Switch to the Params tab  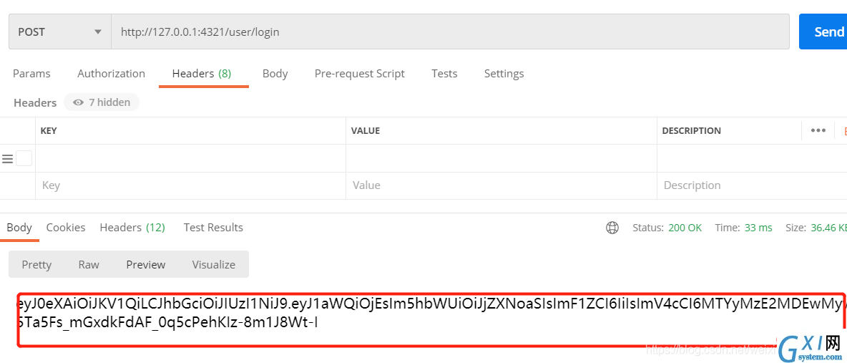[32, 74]
